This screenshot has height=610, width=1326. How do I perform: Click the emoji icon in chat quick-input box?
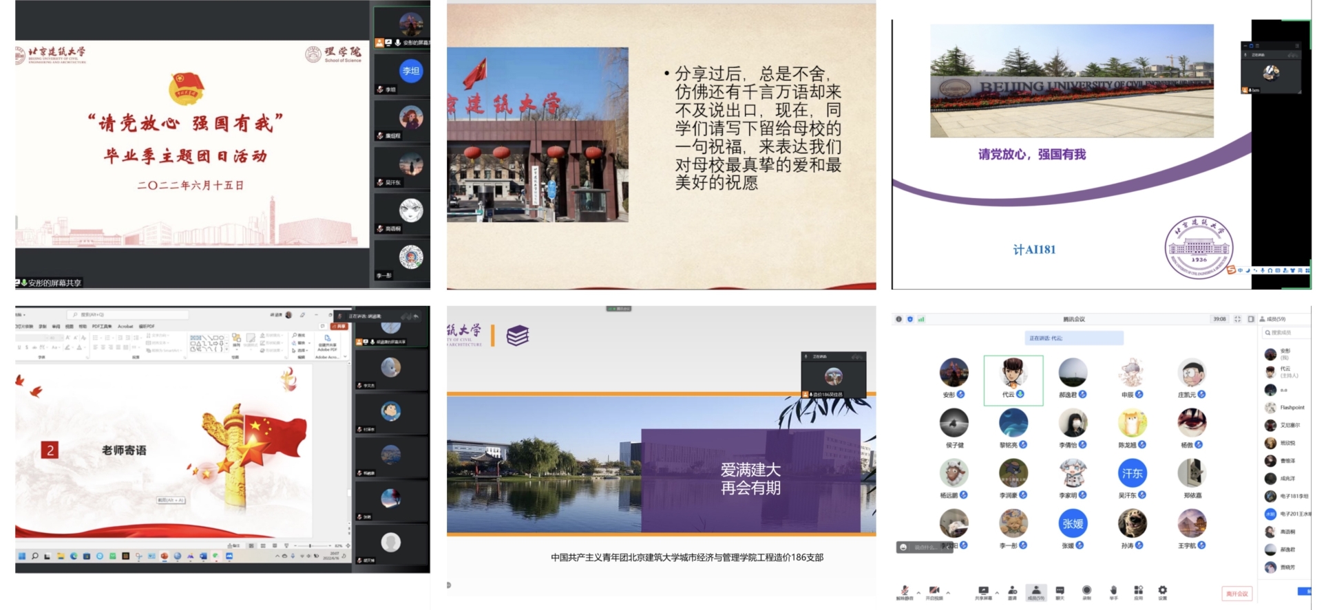click(903, 547)
